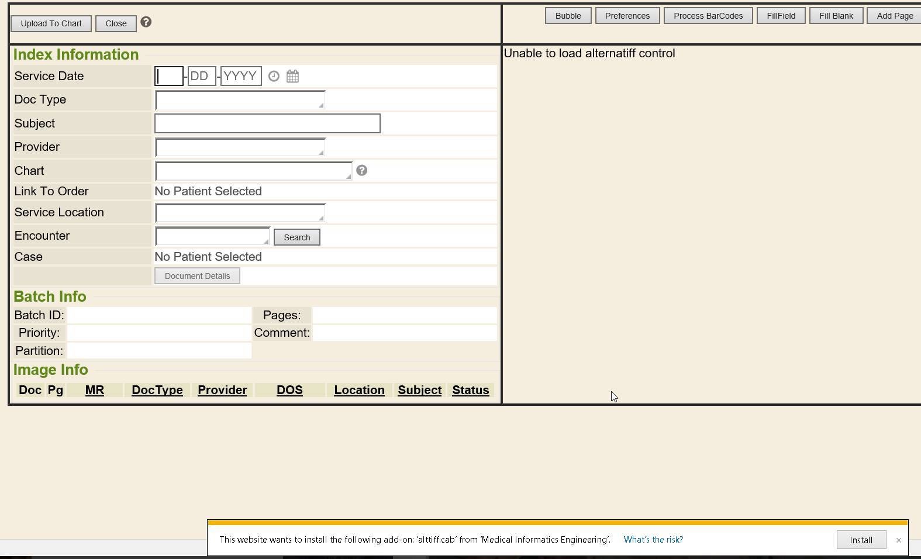Open the Service Date calendar picker

(x=292, y=77)
